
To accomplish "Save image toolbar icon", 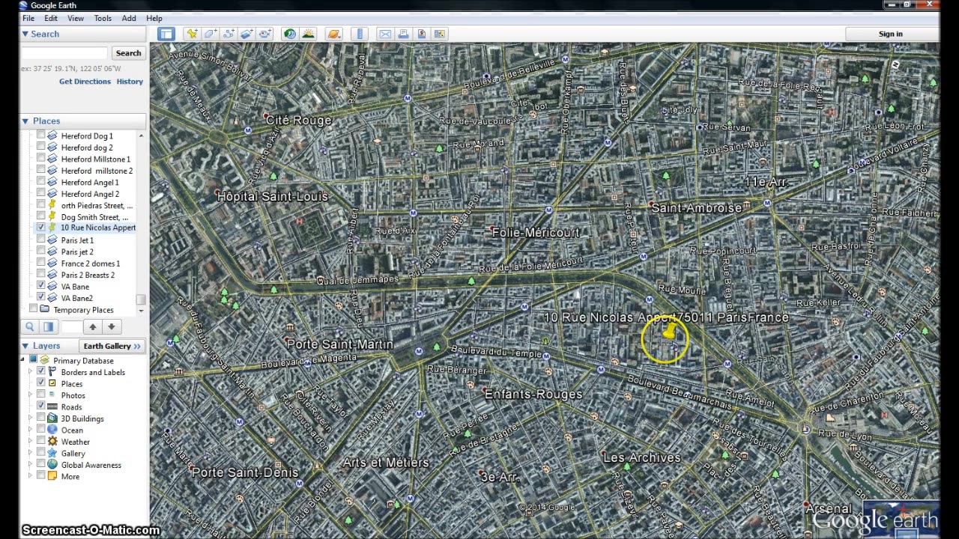I will point(422,34).
